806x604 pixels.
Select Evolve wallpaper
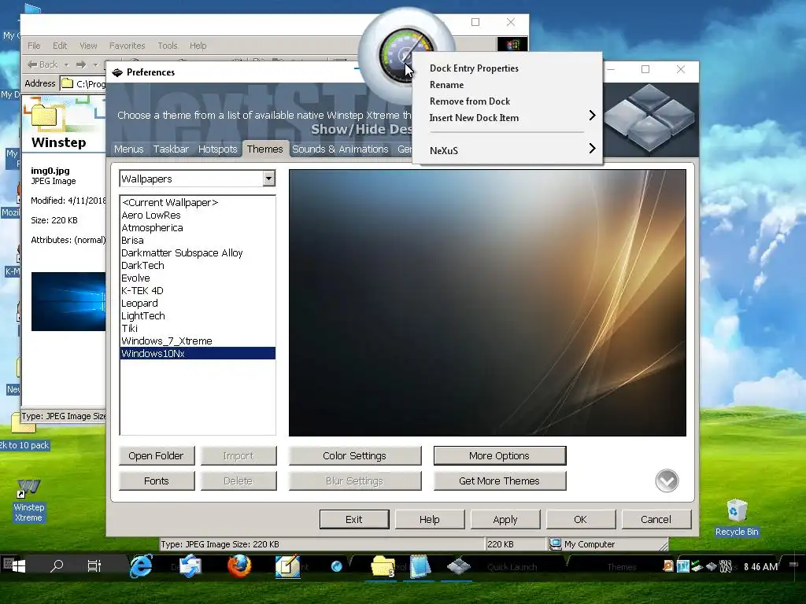tap(198, 278)
